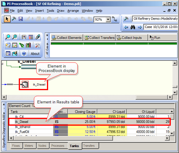Select the arrow pointer tool
Screen dimensions: 179x153
pos(7,19)
